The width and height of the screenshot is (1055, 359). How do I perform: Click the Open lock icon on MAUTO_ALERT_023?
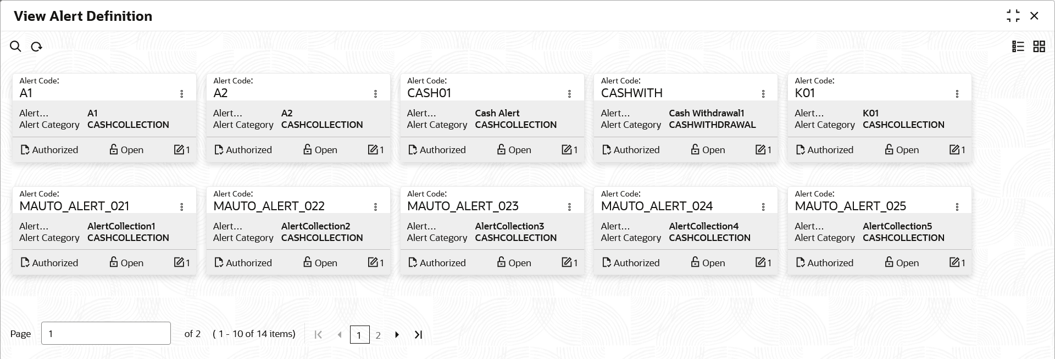501,262
